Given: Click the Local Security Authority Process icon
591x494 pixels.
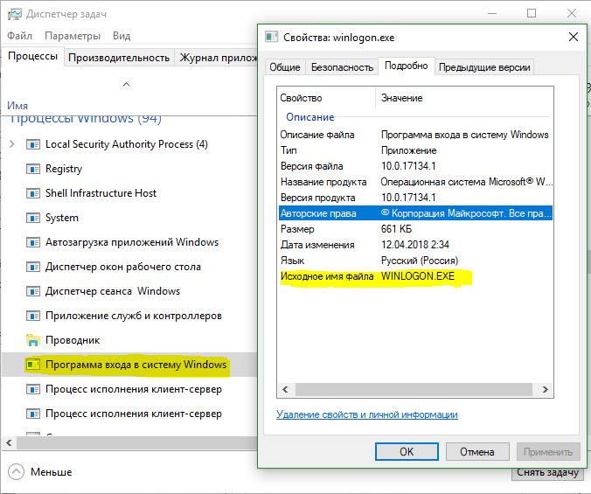Looking at the screenshot, I should pyautogui.click(x=33, y=144).
